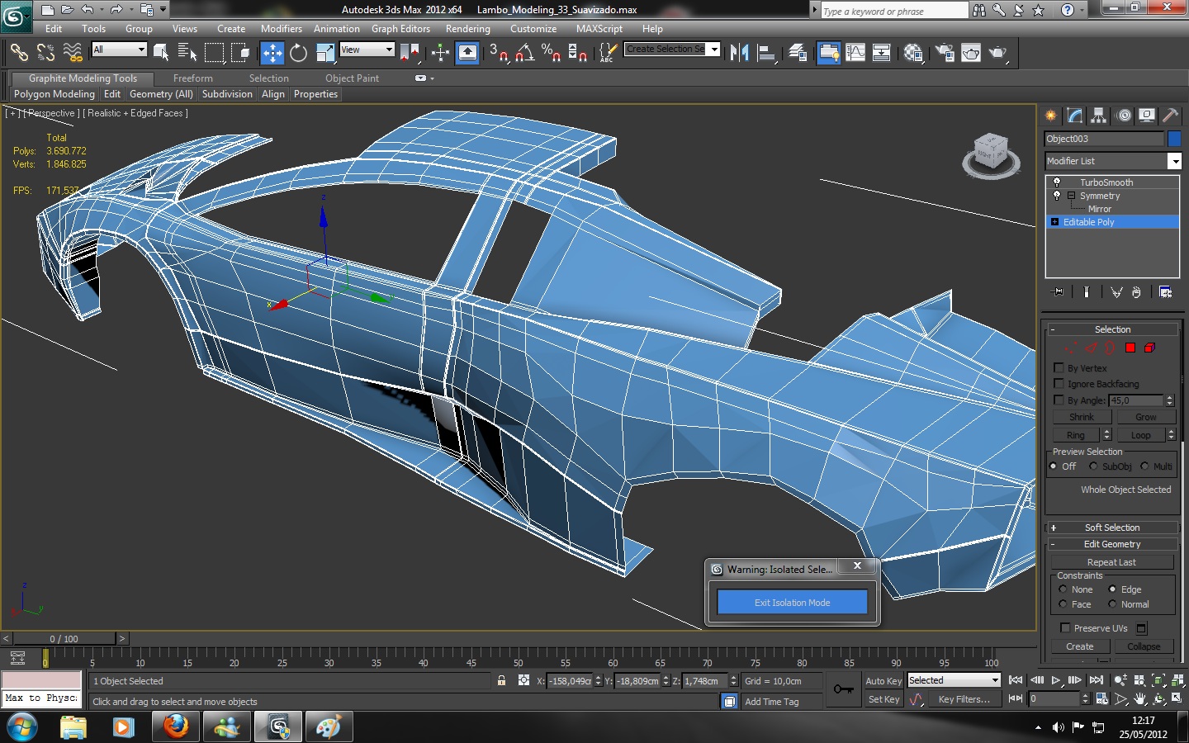Viewport: 1189px width, 743px height.
Task: Activate the Rotate tool in toolbar
Action: 298,53
